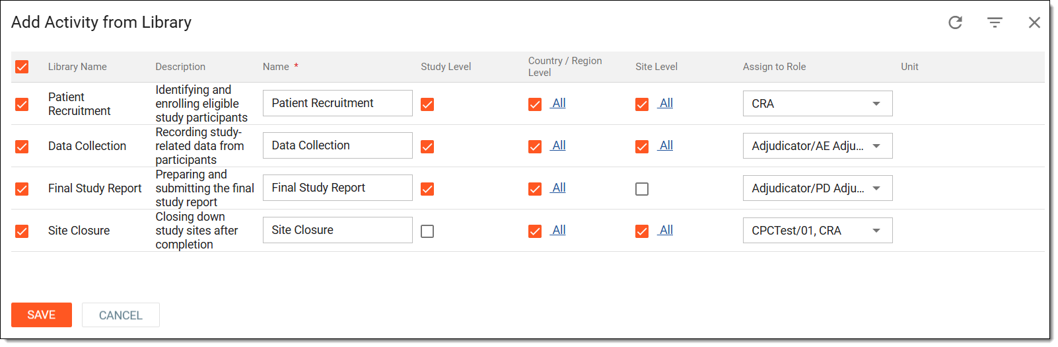Select the Patient Recruitment library name cell
Screen dimensions: 1058x347
(x=79, y=104)
